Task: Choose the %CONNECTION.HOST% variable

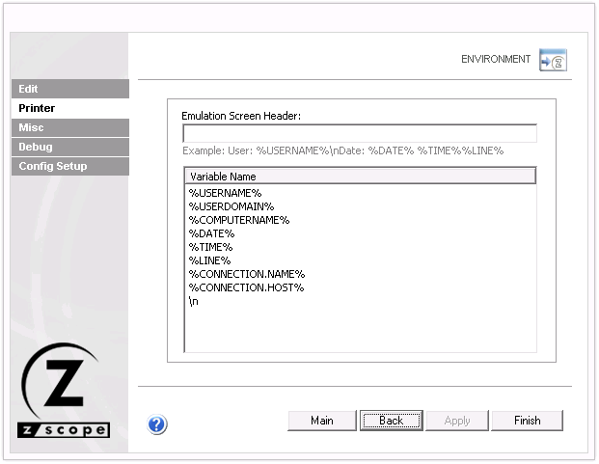Action: point(246,287)
